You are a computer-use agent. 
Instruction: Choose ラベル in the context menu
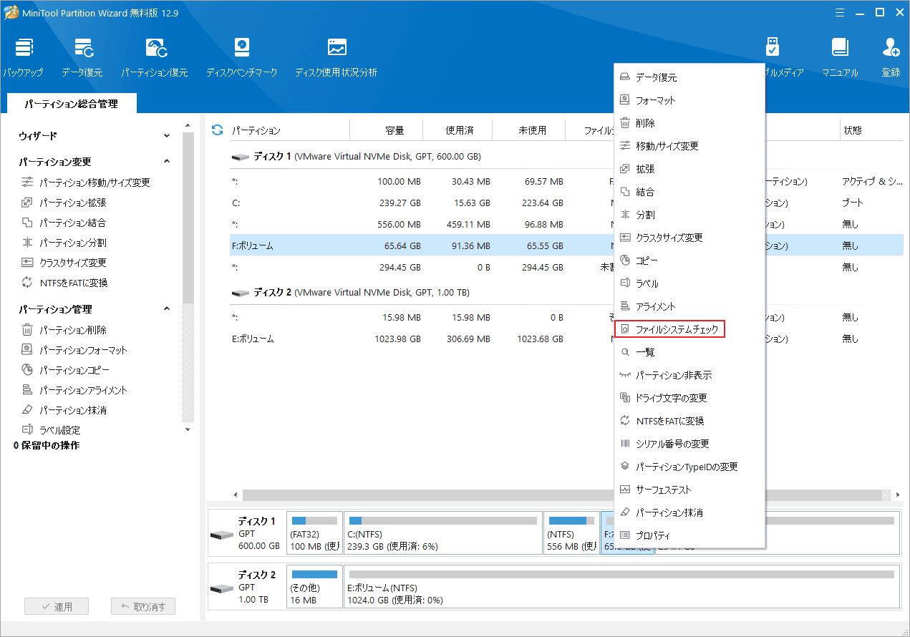pyautogui.click(x=689, y=283)
